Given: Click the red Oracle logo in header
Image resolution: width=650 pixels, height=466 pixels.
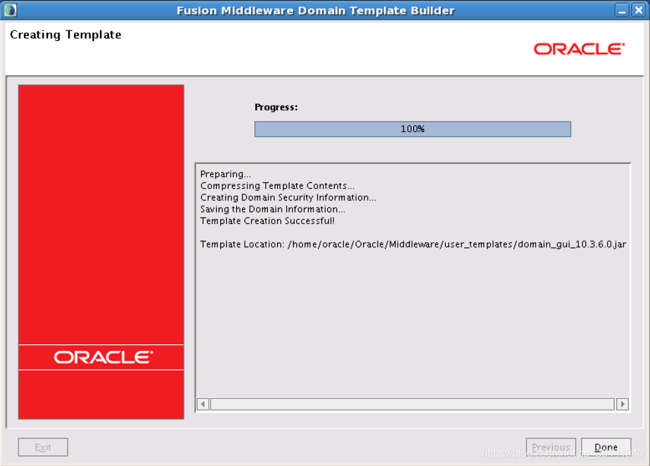Looking at the screenshot, I should (x=579, y=49).
